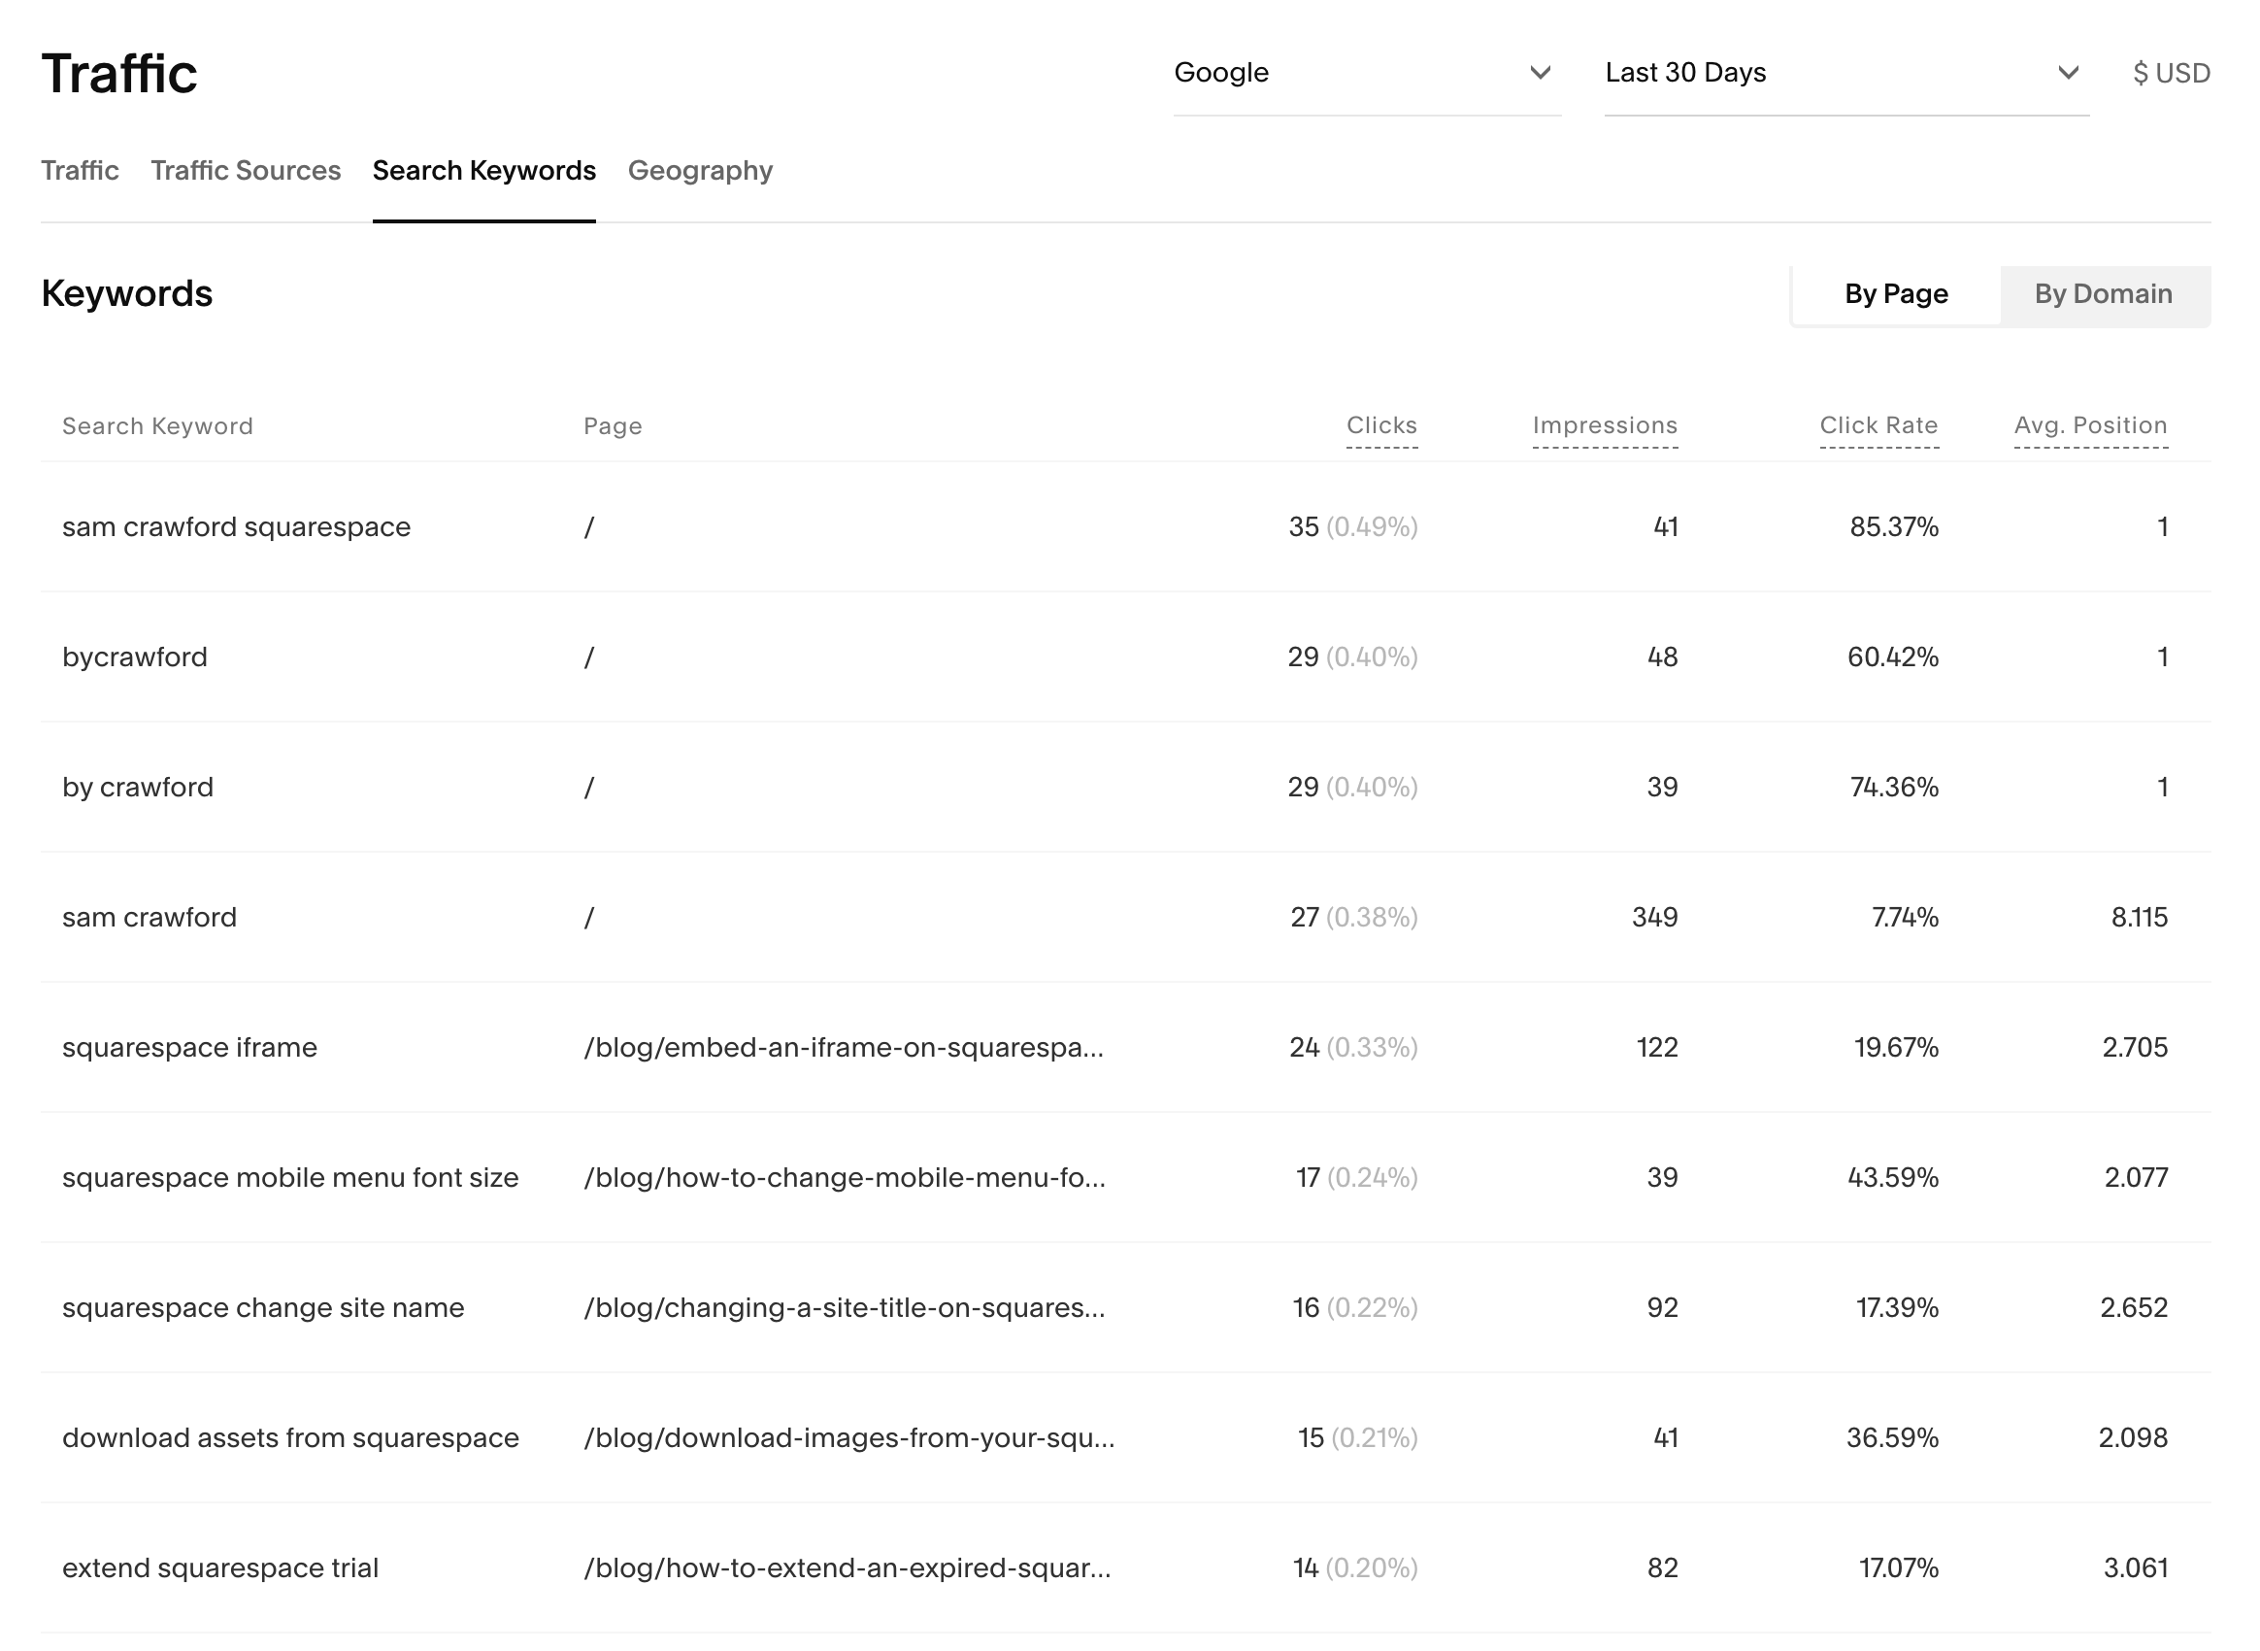Click the 8.115 average position value

click(x=2139, y=918)
